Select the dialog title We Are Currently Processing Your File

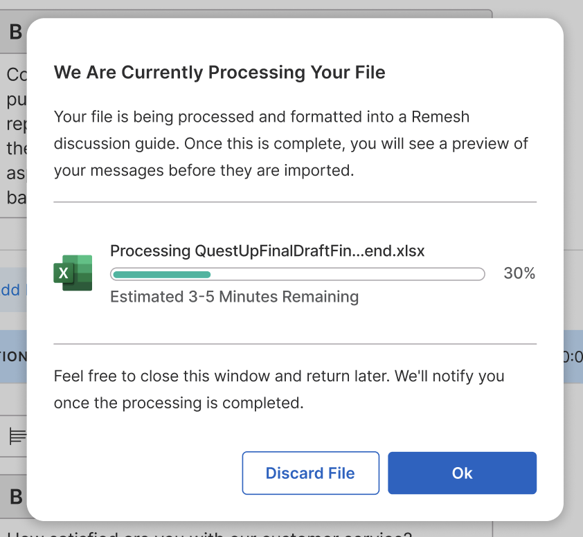pos(219,72)
